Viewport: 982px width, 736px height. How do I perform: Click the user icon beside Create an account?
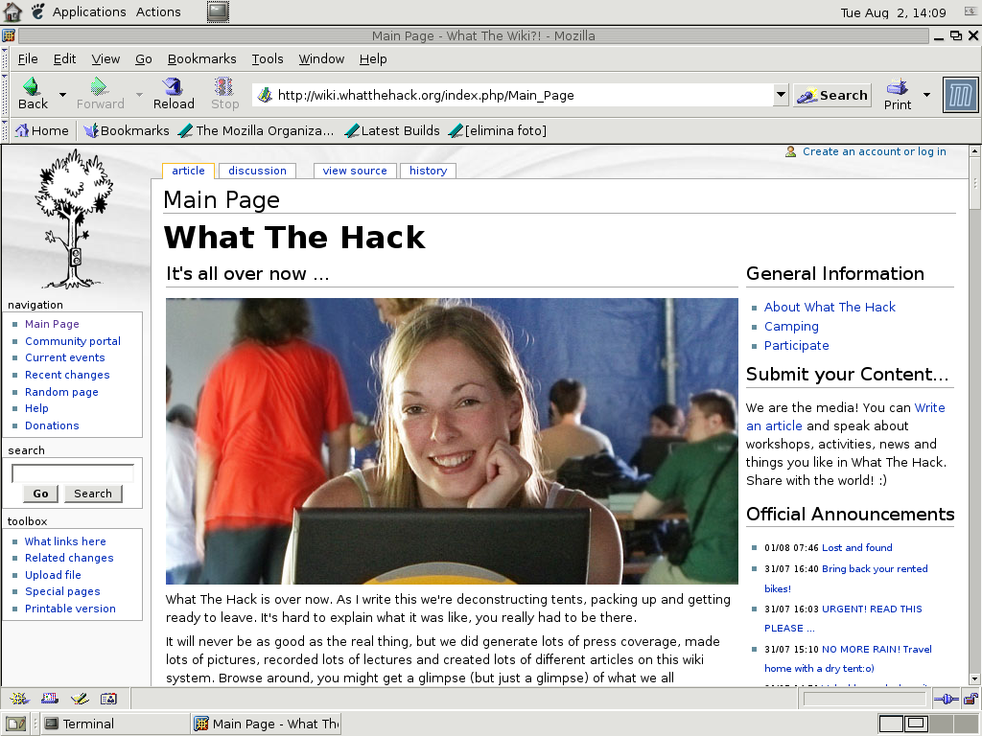pyautogui.click(x=790, y=152)
